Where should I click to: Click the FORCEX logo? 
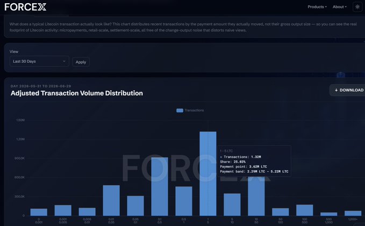click(25, 7)
